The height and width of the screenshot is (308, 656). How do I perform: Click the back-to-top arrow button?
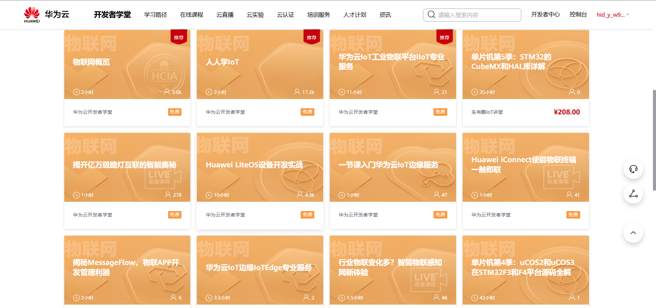point(633,233)
